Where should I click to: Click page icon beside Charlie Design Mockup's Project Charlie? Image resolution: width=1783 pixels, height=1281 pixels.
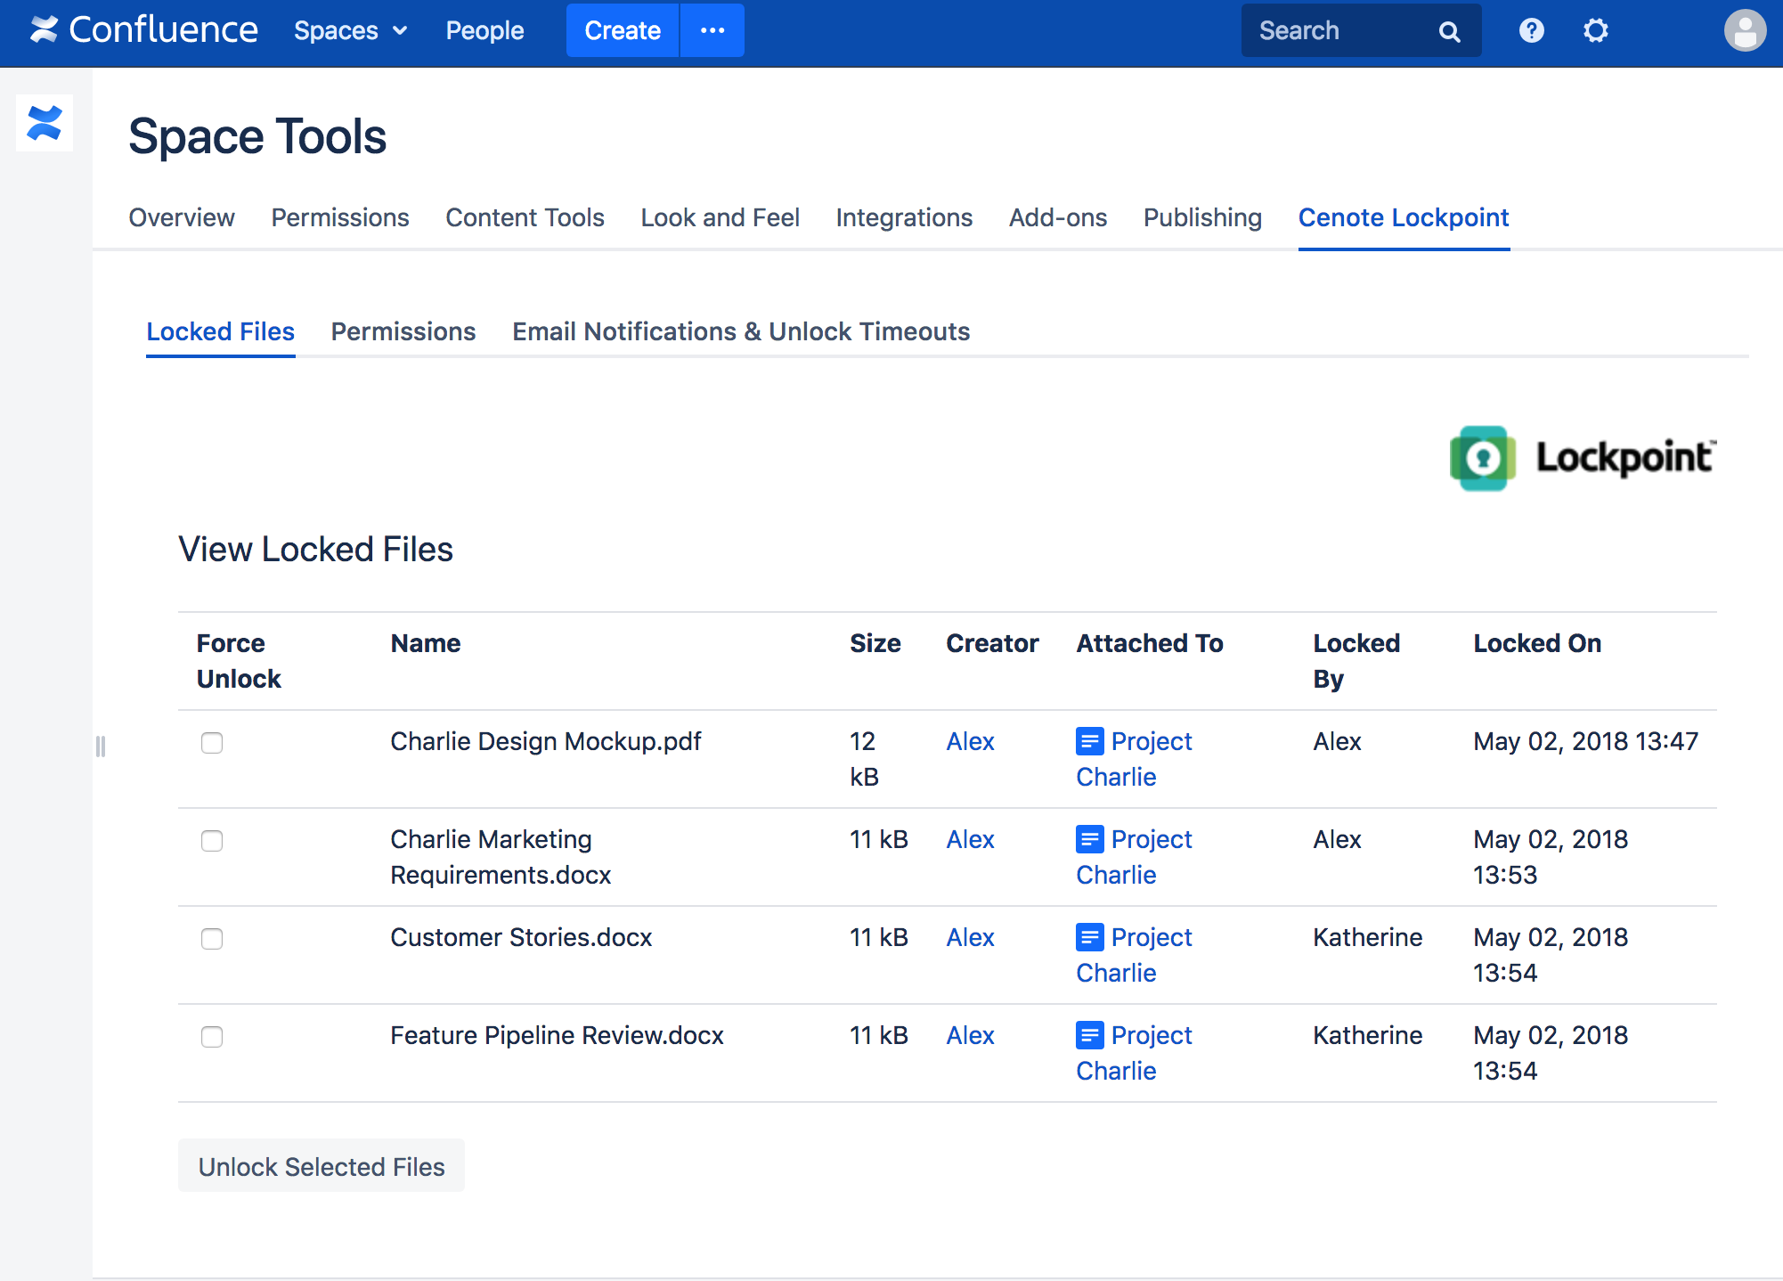[1089, 741]
